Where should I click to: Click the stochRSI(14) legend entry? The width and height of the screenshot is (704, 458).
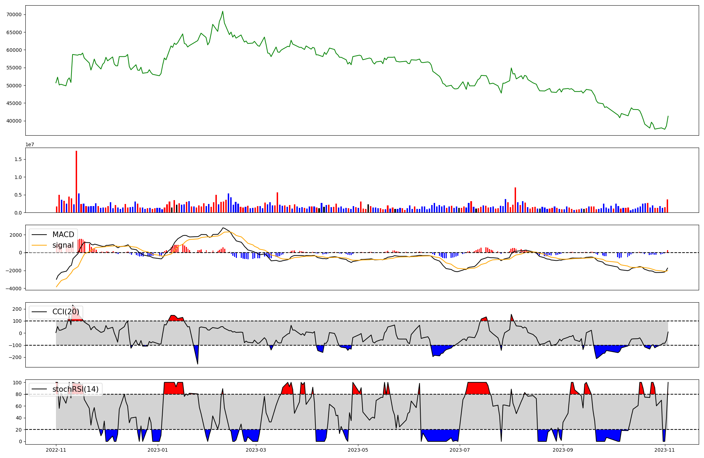click(x=75, y=389)
